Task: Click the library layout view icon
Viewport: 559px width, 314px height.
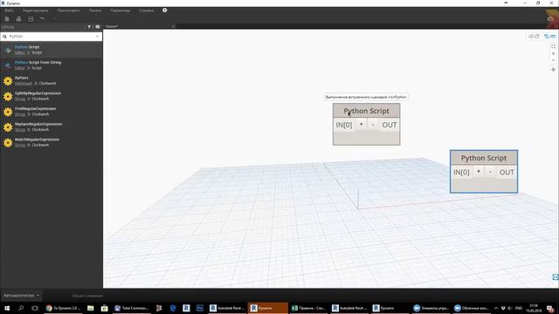Action: click(x=97, y=27)
